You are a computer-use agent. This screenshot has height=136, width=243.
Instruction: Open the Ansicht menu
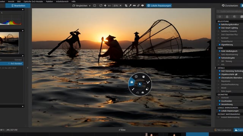pos(11,2)
